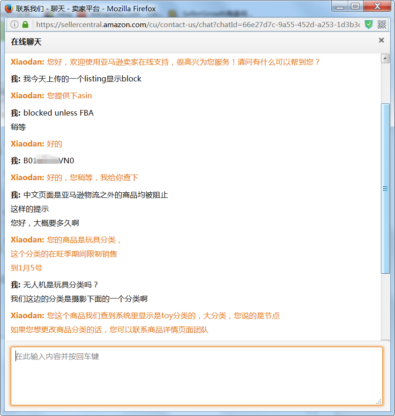Click the site information icon in the address bar
The image size is (395, 416).
(x=15, y=25)
